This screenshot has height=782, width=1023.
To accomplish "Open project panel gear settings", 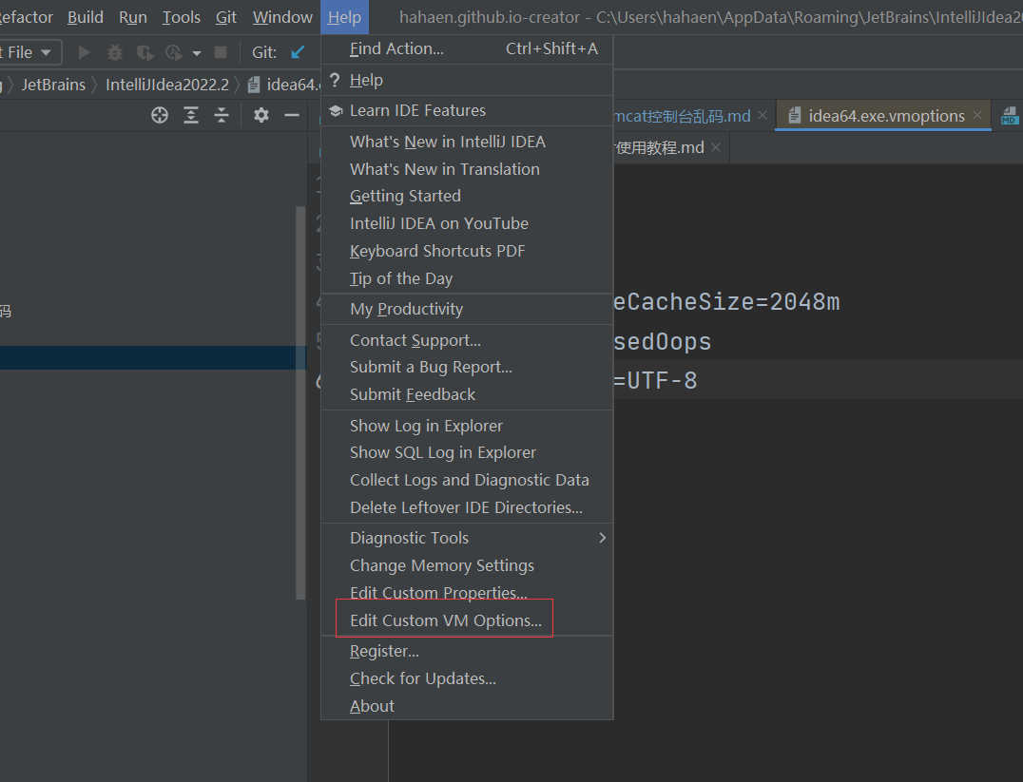I will pos(261,115).
